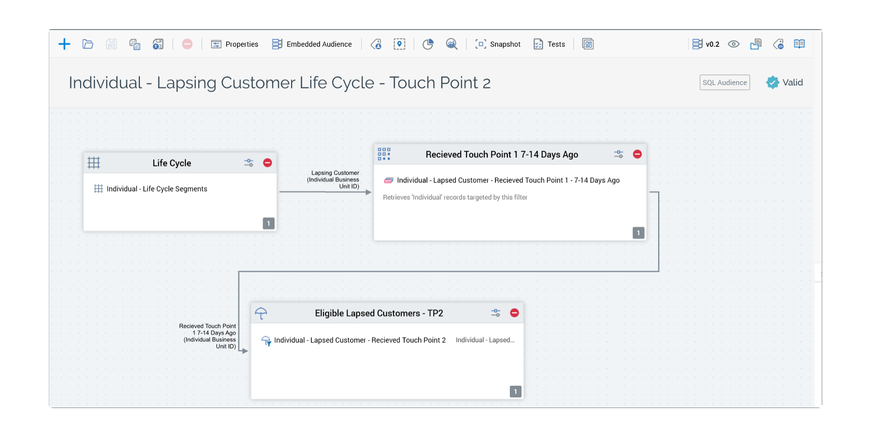This screenshot has height=437, width=871.
Task: Click the Snapshot button
Action: point(498,44)
